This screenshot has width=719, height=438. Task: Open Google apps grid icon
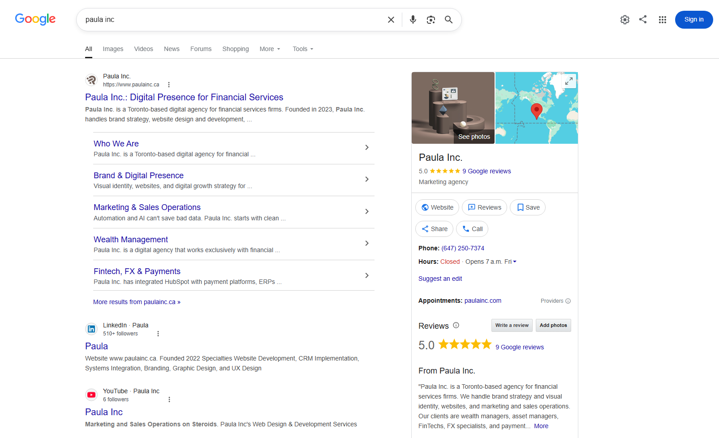pyautogui.click(x=663, y=20)
